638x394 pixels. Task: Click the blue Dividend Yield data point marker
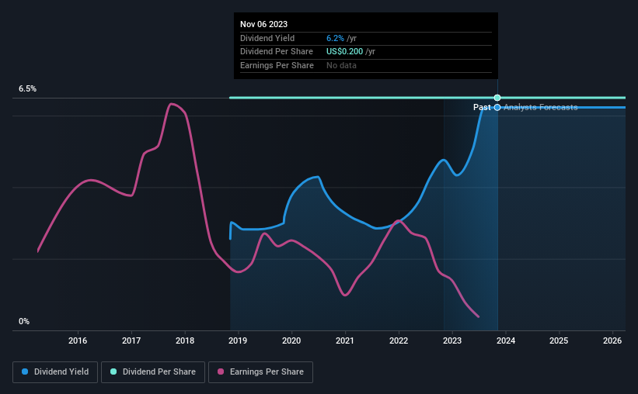tap(497, 107)
